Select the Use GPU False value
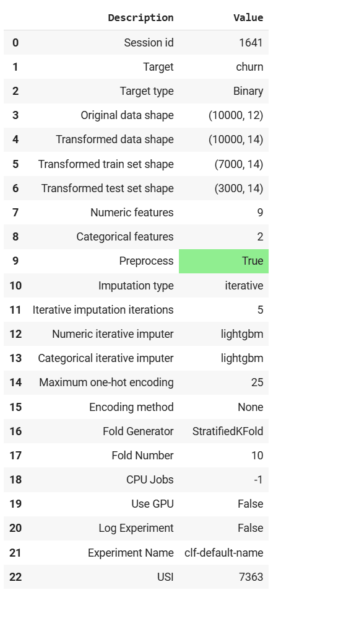The width and height of the screenshot is (359, 618). point(250,504)
